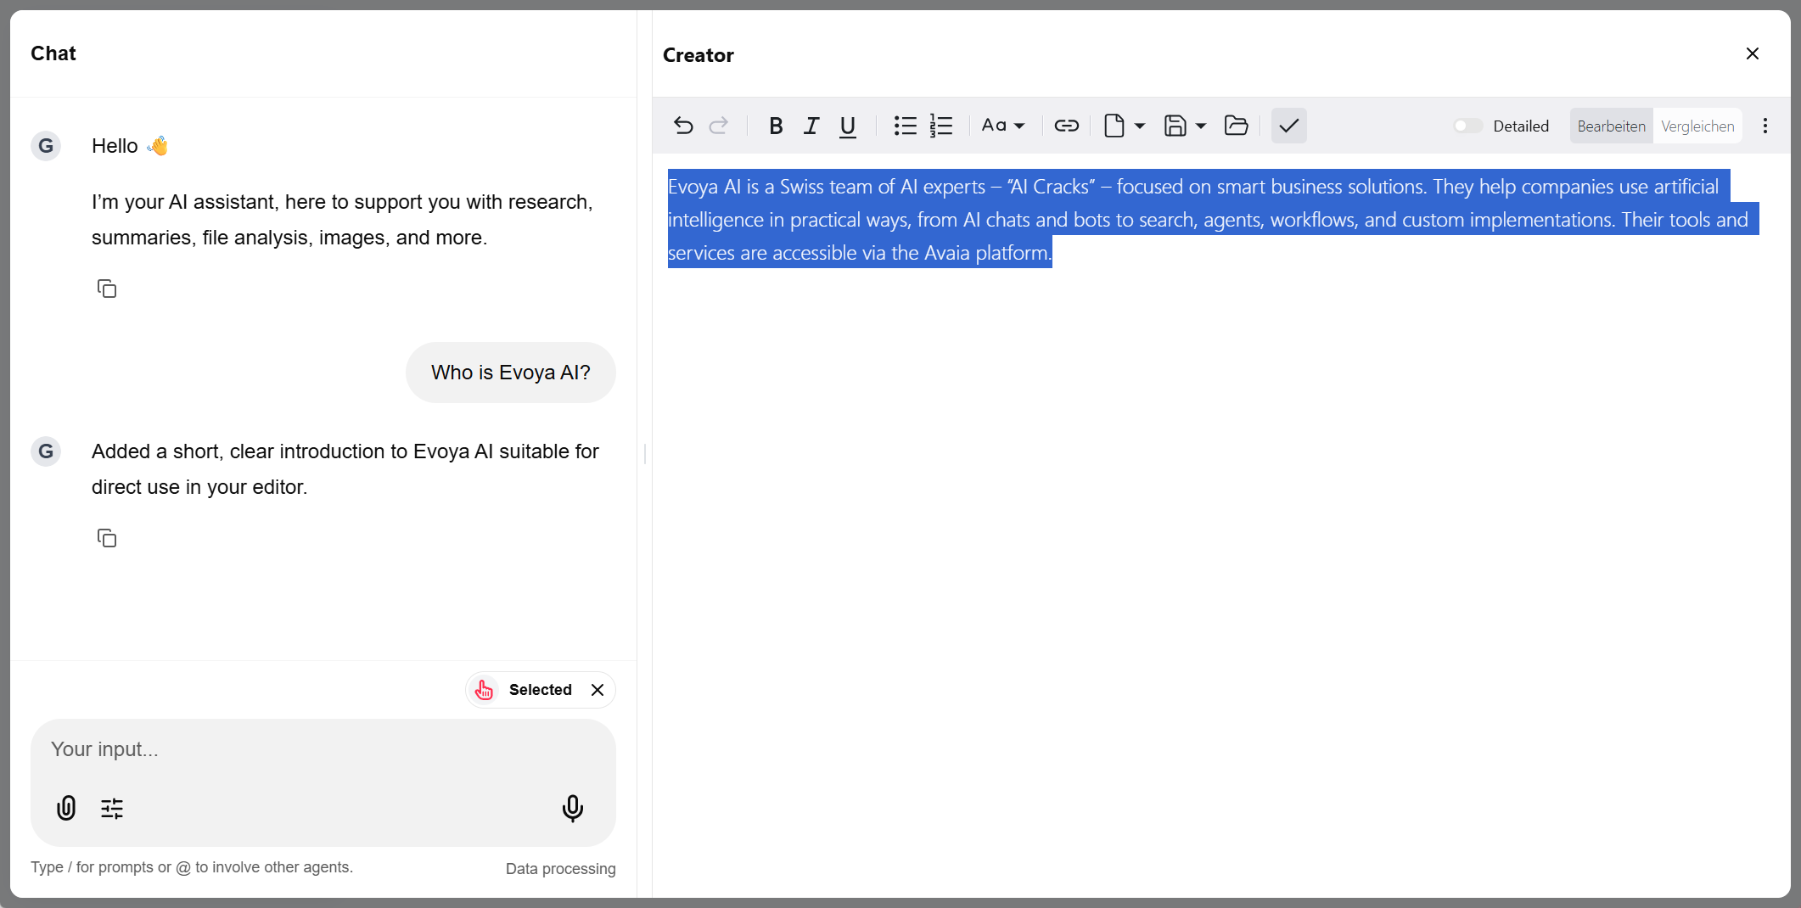
Task: Toggle italic formatting
Action: 811,126
